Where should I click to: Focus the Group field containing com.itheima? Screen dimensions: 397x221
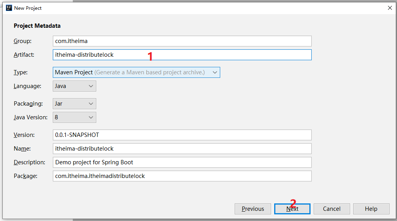[182, 41]
